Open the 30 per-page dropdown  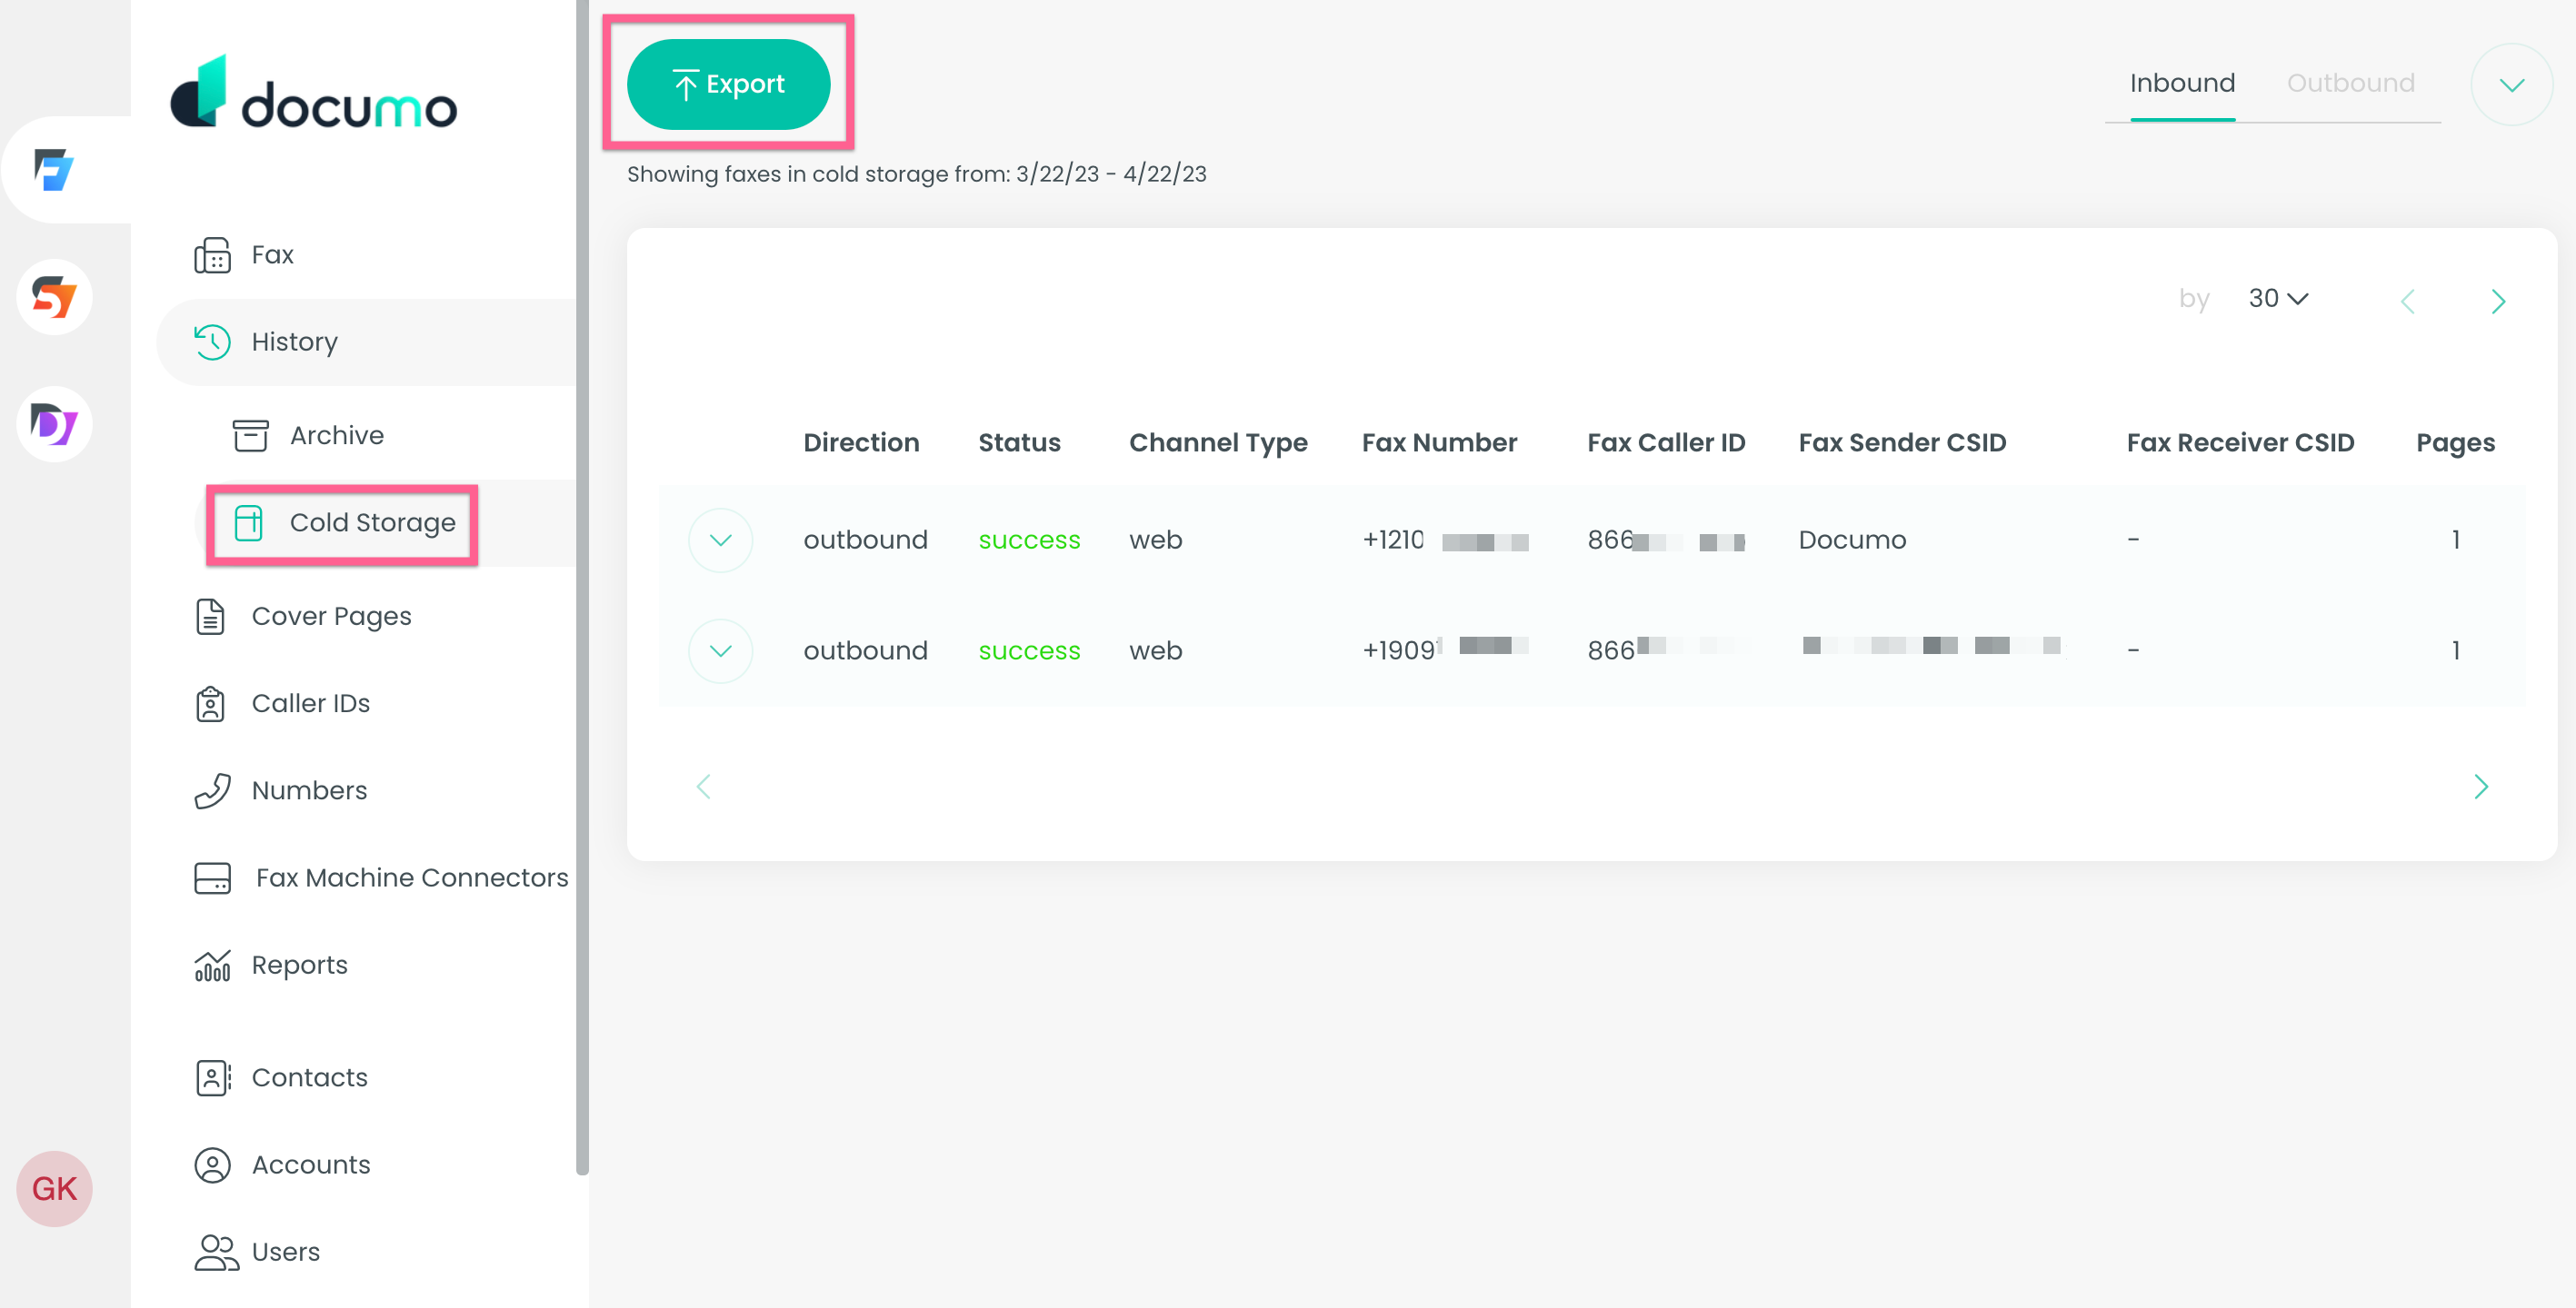point(2277,298)
